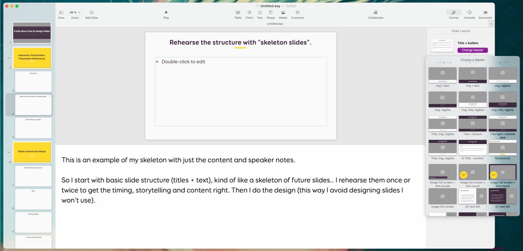Open the 39% zoom level dropdown
523x251 pixels.
click(x=75, y=13)
